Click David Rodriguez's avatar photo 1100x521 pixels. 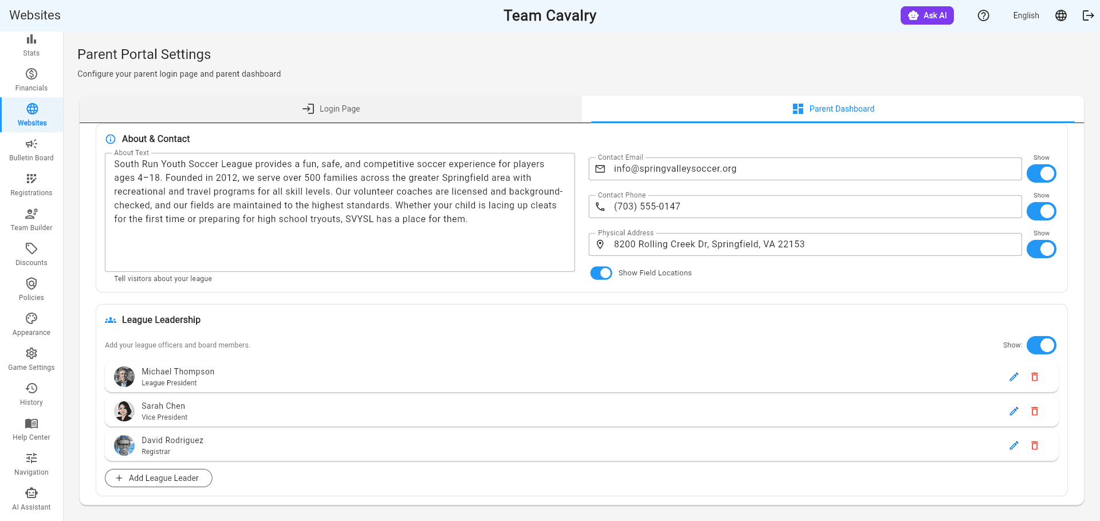[124, 445]
